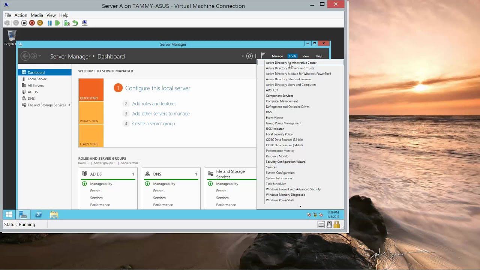Open the navigation history dropdown beside forward arrow
Image resolution: width=480 pixels, height=270 pixels.
40,56
